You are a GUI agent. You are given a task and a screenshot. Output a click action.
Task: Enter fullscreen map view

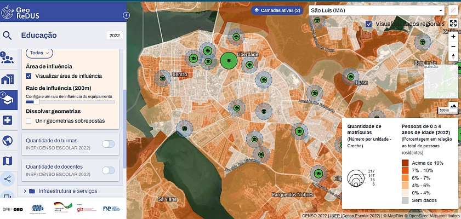coord(453,24)
